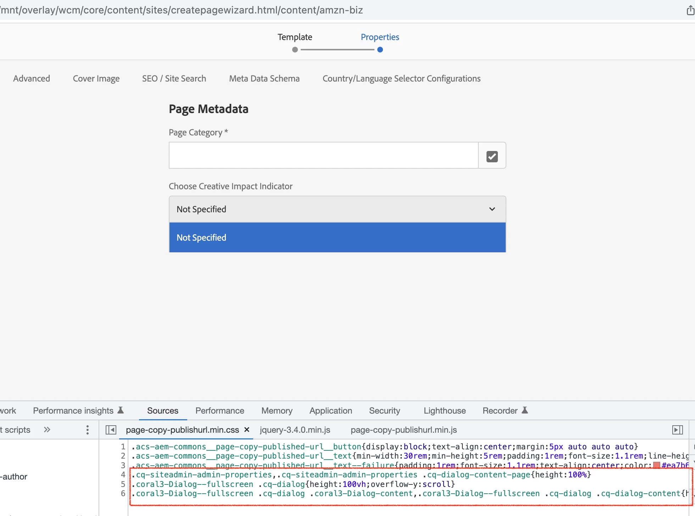Click the Recorder flask icon
This screenshot has height=516, width=695.
[x=525, y=410]
